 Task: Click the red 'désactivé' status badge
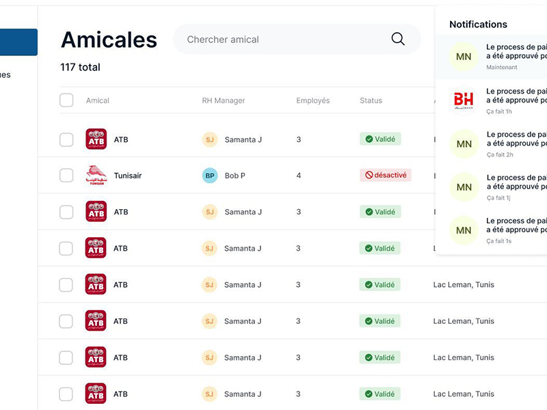coord(386,176)
